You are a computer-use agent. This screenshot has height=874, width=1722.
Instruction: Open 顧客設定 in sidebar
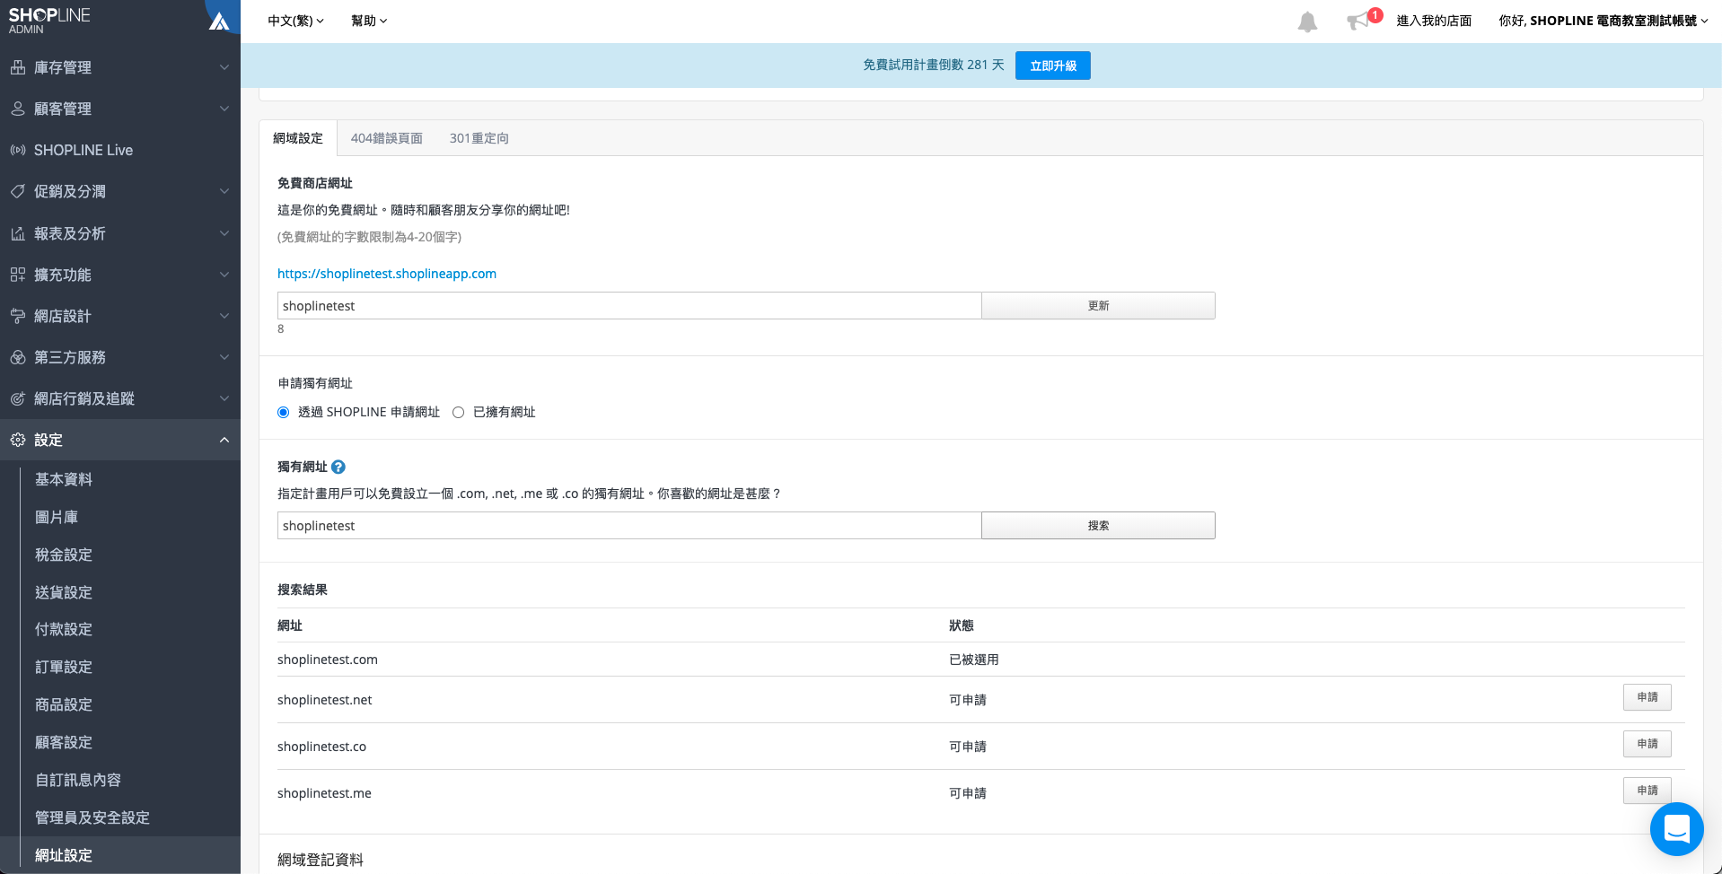point(64,742)
